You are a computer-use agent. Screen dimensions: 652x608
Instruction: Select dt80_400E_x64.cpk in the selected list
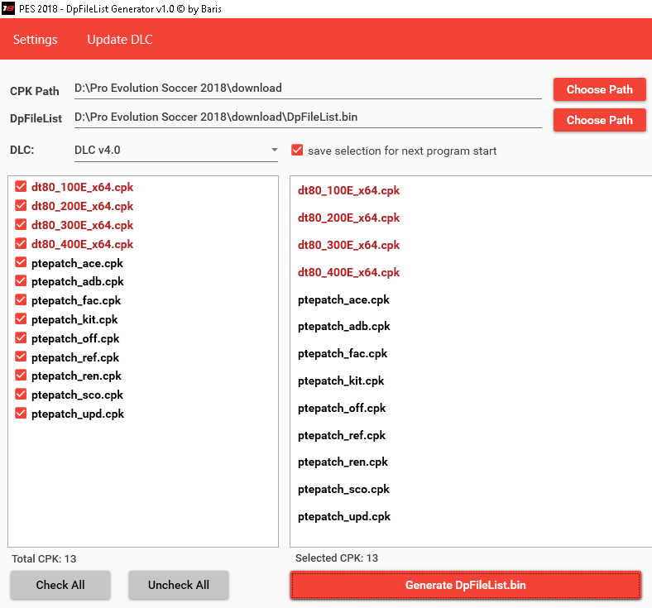coord(348,273)
